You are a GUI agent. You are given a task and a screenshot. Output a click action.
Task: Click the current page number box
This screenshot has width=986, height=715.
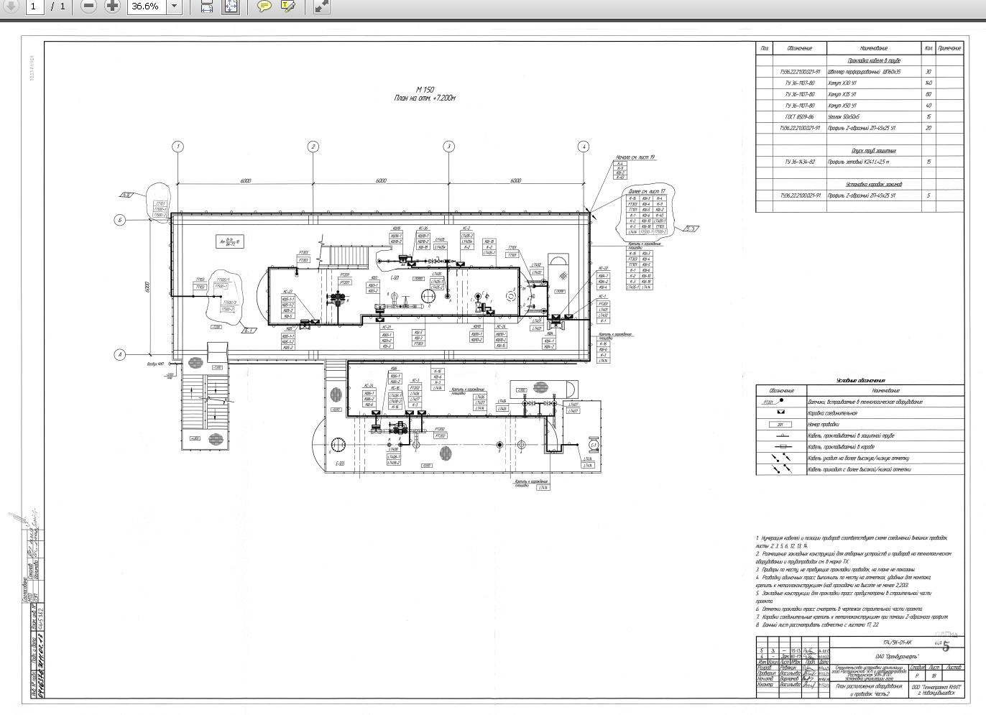pos(34,6)
